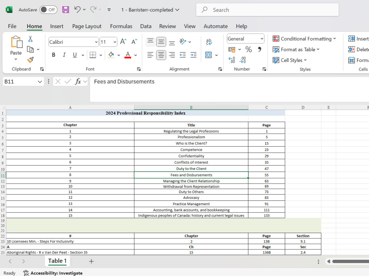Click Delete cells button
Screen dimensions: 369x276
point(358,49)
